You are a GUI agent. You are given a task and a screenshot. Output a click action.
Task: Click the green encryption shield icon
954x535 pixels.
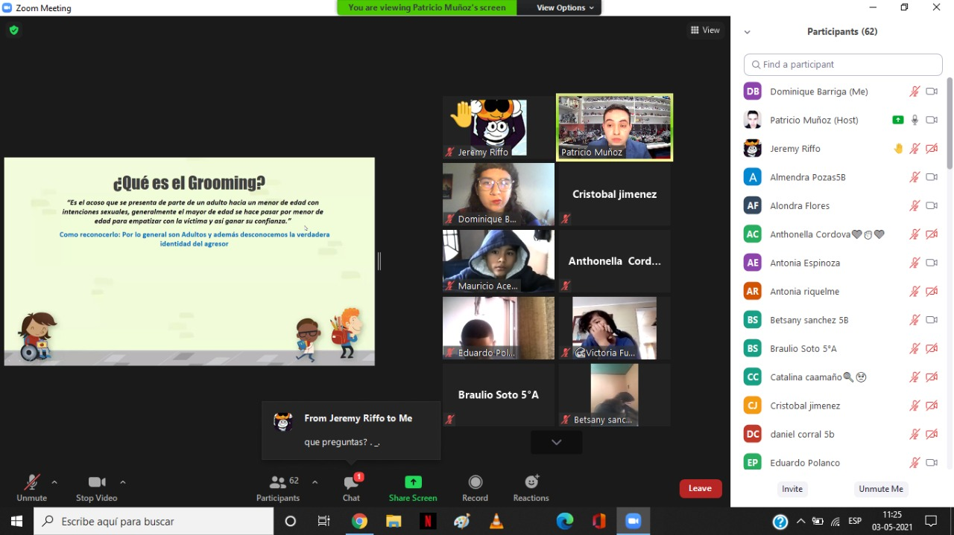tap(13, 31)
